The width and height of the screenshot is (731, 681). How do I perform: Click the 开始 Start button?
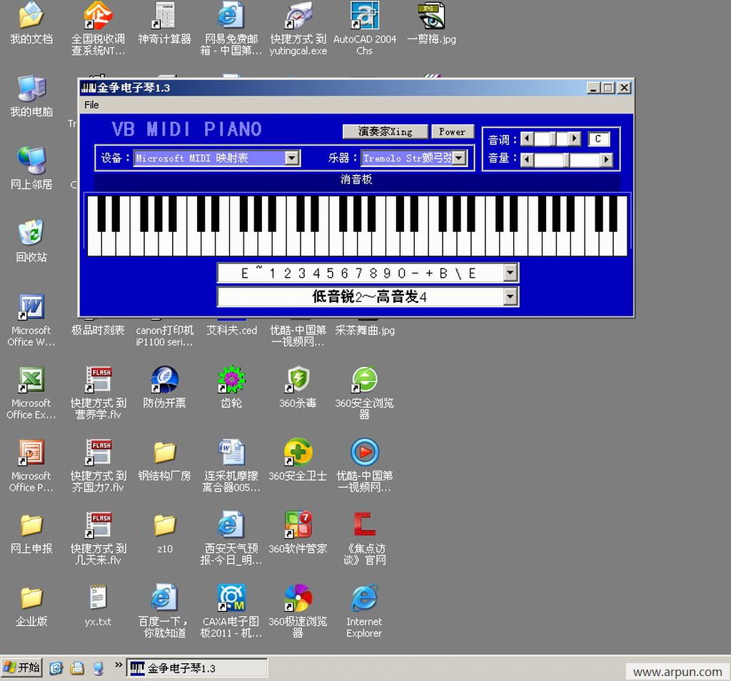pyautogui.click(x=22, y=667)
